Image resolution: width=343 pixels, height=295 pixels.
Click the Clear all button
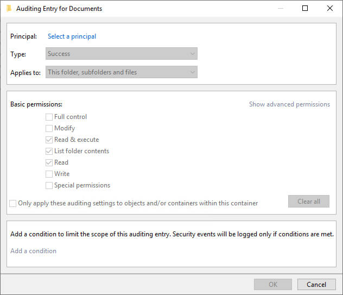tap(309, 201)
